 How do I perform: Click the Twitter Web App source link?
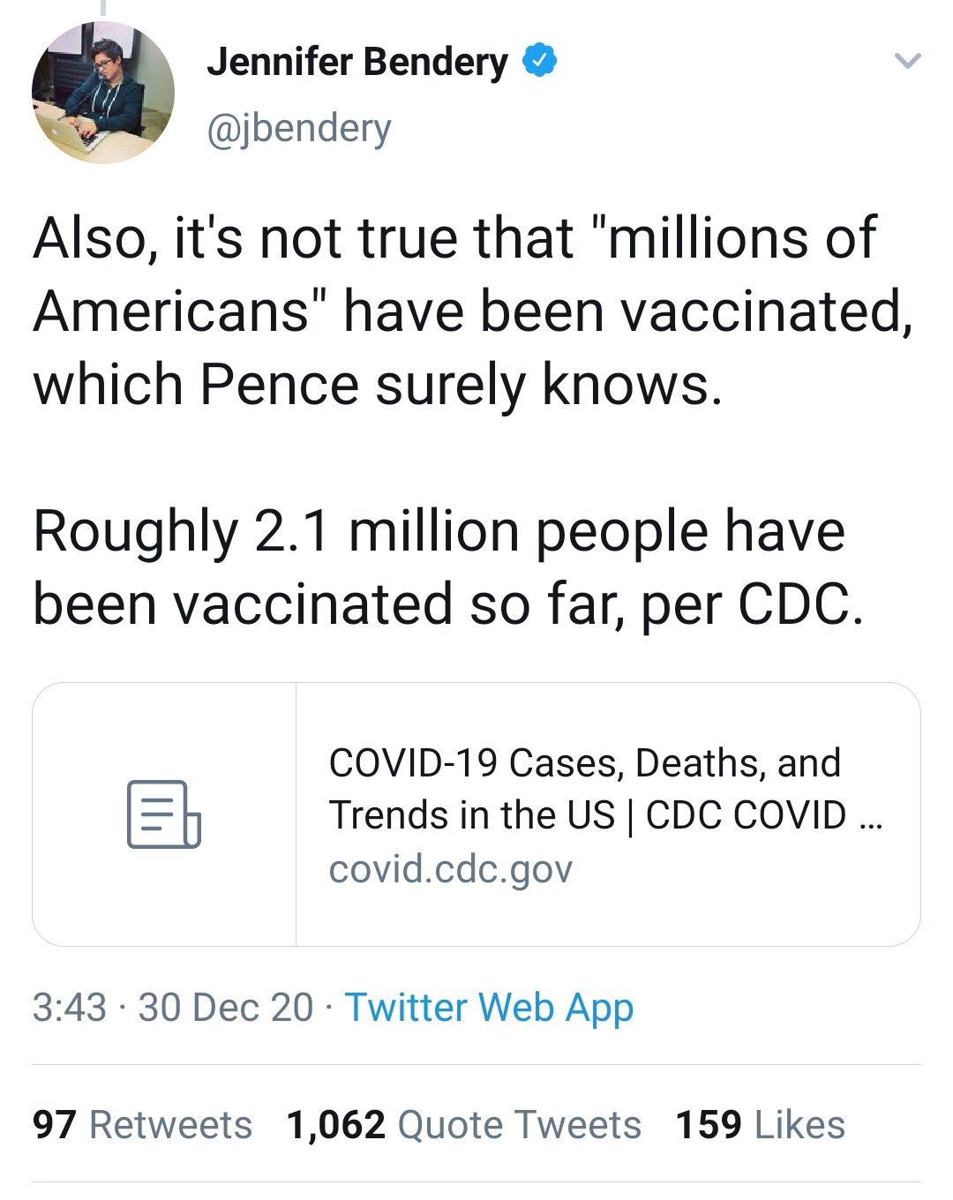coord(489,1008)
